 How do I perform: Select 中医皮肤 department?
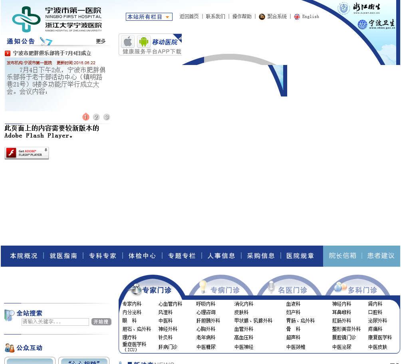pyautogui.click(x=377, y=347)
